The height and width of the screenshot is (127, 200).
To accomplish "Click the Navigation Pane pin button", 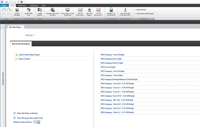I will tap(3, 26).
